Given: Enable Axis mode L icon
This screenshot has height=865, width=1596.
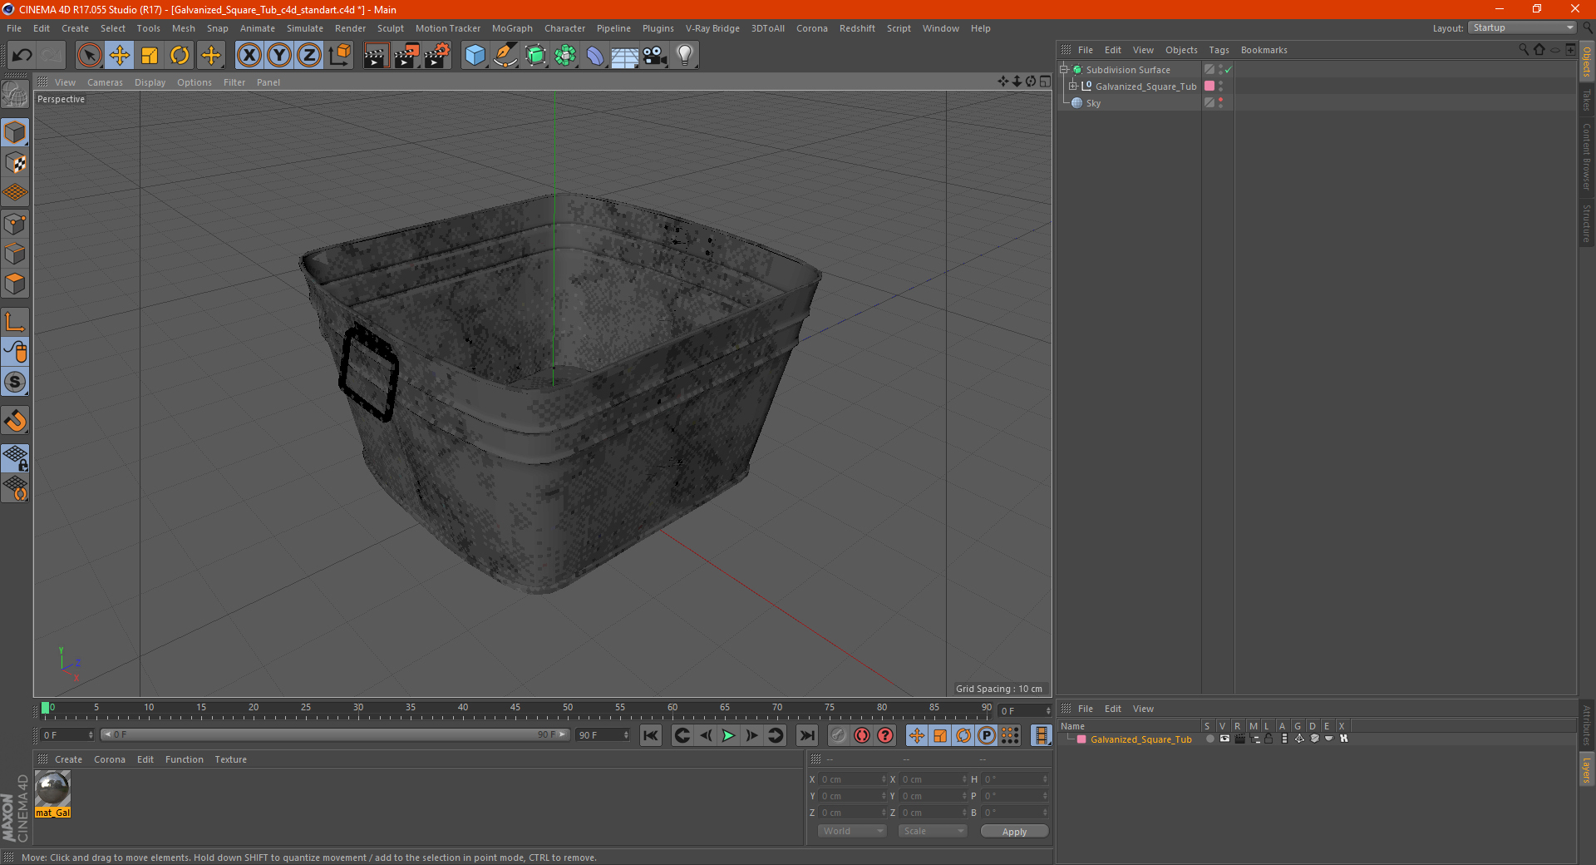Looking at the screenshot, I should [x=15, y=322].
